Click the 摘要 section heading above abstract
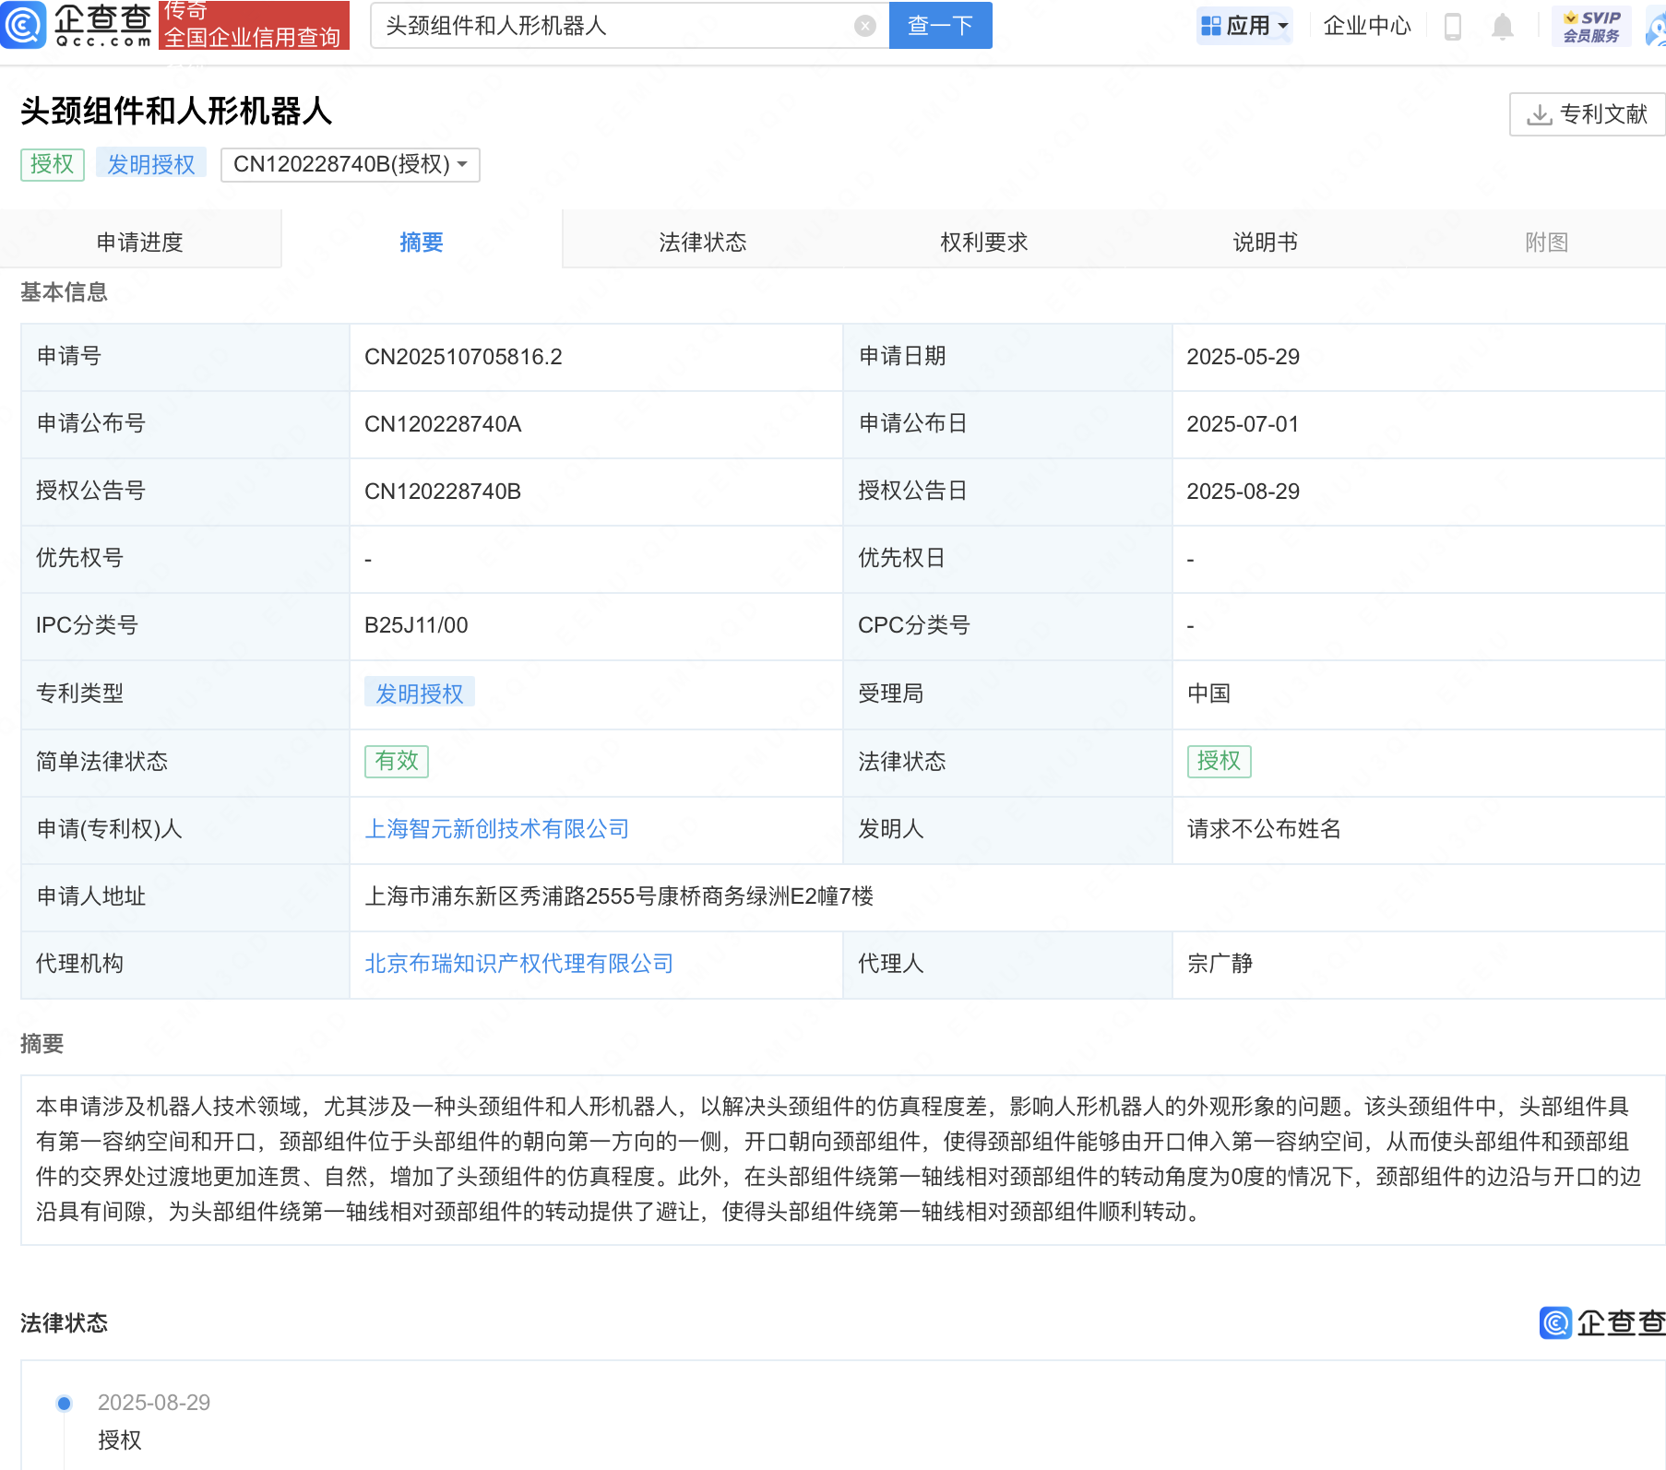1666x1470 pixels. click(x=42, y=1044)
